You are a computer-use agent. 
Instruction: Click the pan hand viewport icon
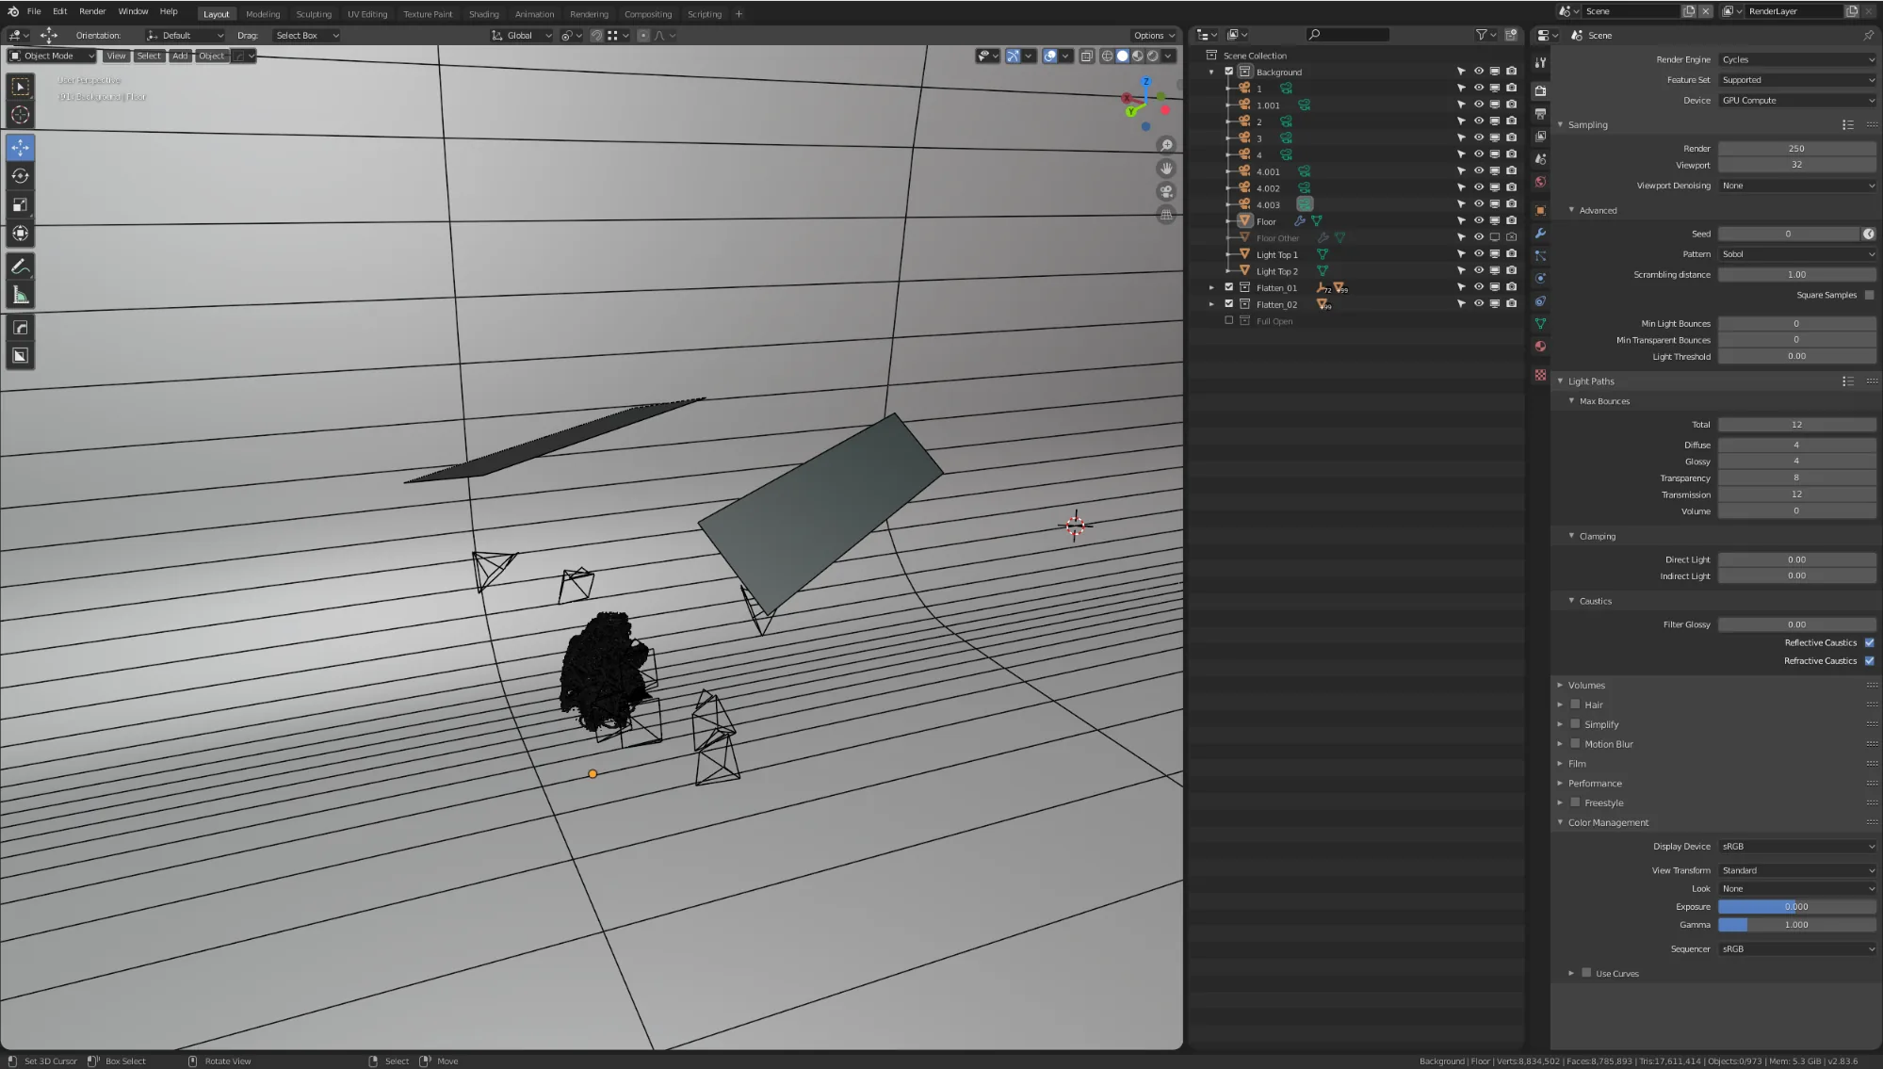[x=1166, y=169]
